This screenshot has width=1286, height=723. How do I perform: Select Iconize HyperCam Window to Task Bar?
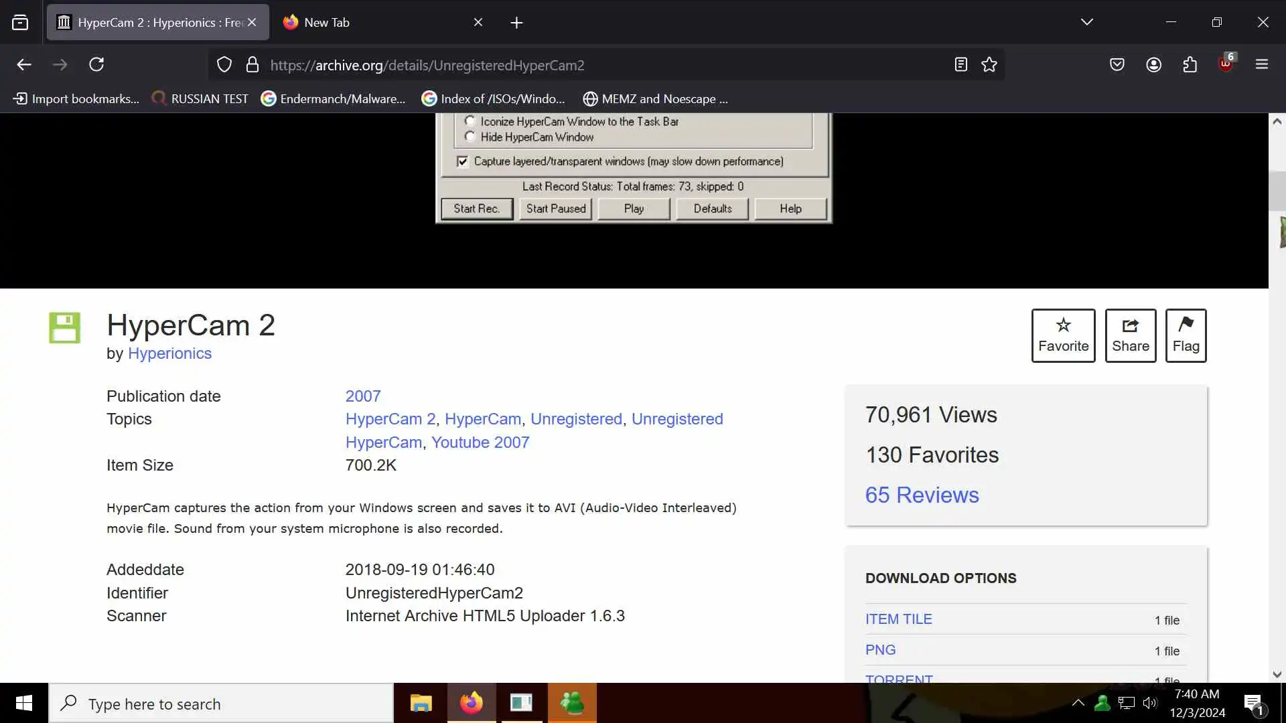(x=470, y=121)
